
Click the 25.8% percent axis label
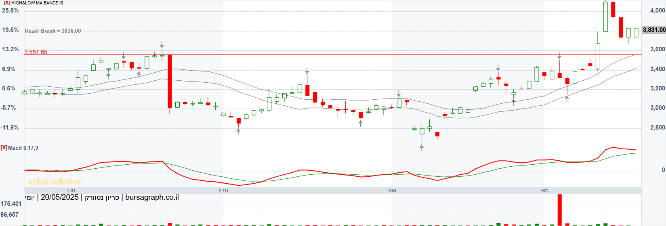click(x=11, y=10)
